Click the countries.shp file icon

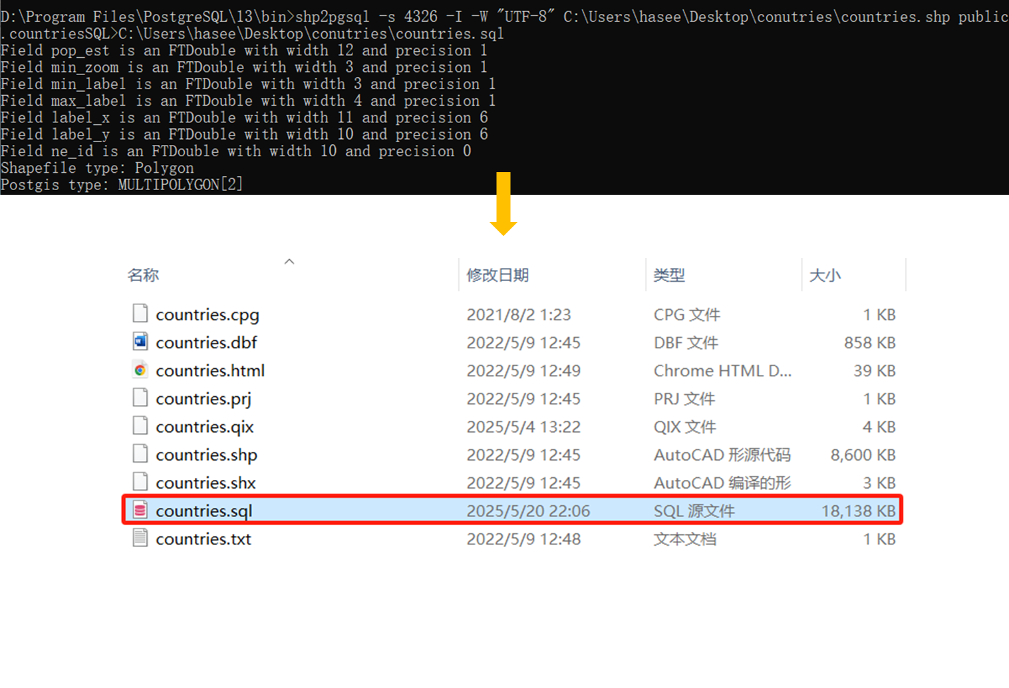(x=140, y=453)
